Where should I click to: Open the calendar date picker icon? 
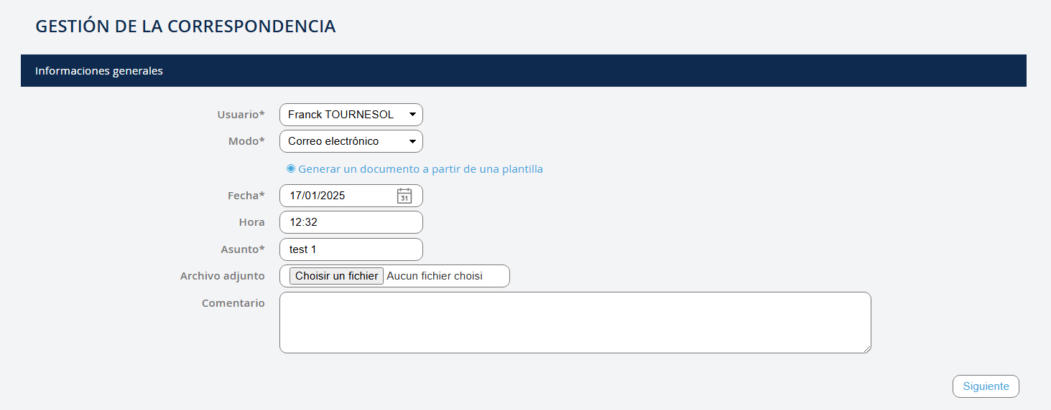pyautogui.click(x=404, y=196)
